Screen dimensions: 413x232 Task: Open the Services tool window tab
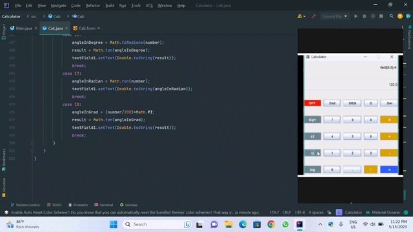click(128, 205)
